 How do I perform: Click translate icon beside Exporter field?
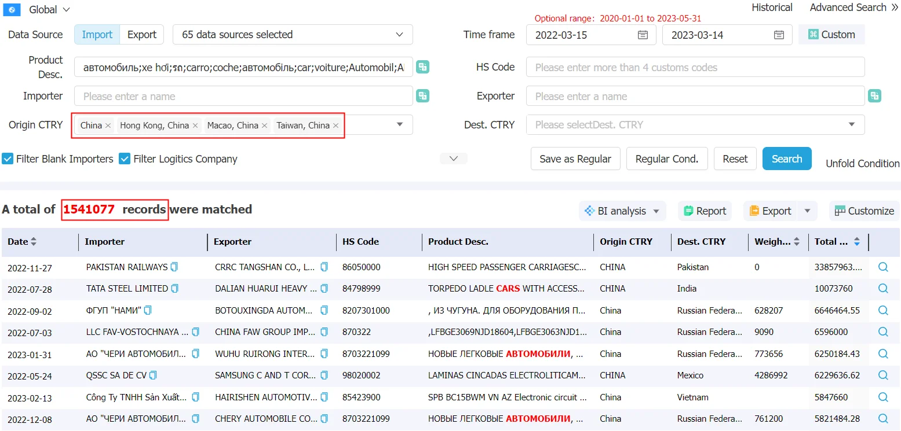[875, 96]
